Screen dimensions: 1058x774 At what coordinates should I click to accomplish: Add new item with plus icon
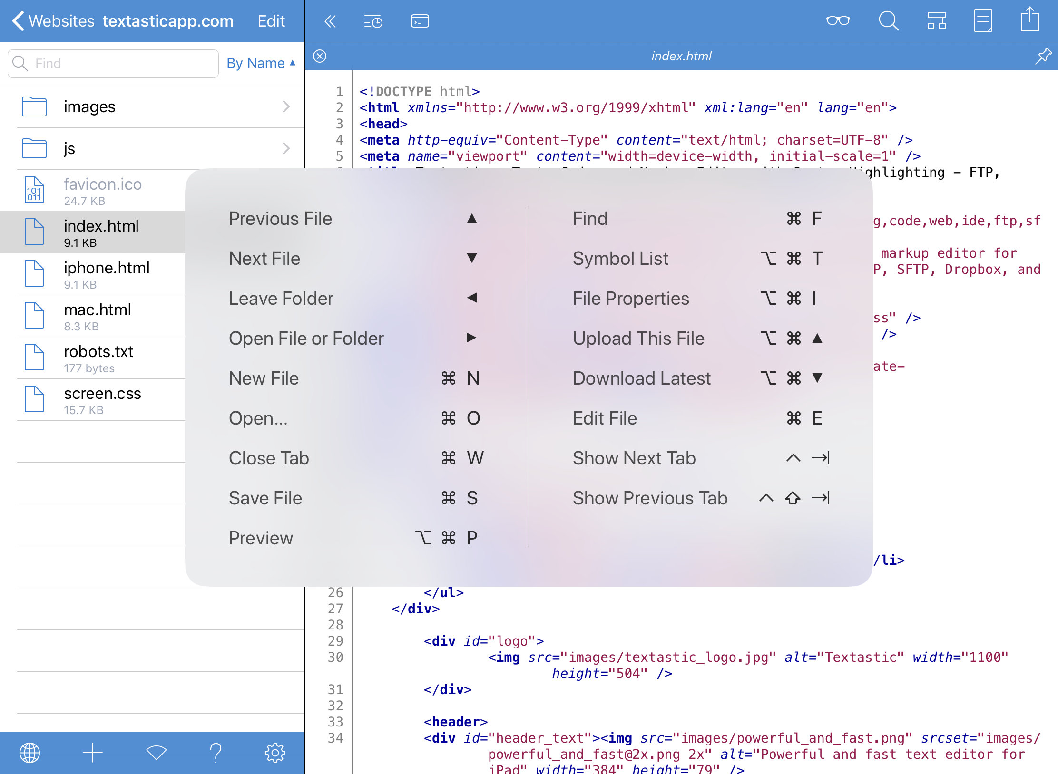93,753
